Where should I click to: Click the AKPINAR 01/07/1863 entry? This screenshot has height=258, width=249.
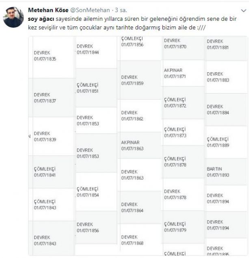click(x=132, y=145)
